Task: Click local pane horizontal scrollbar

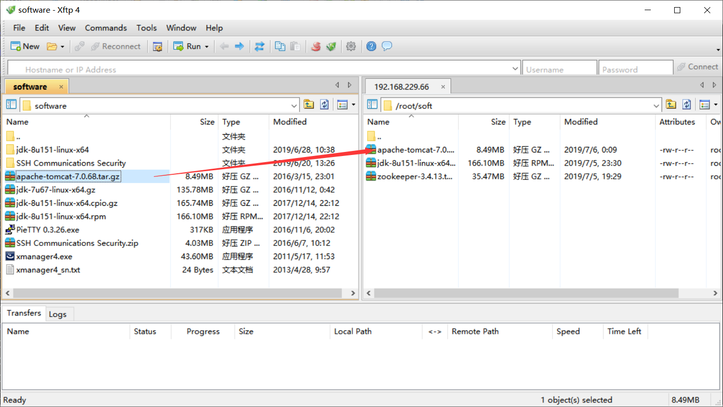Action: pyautogui.click(x=178, y=293)
